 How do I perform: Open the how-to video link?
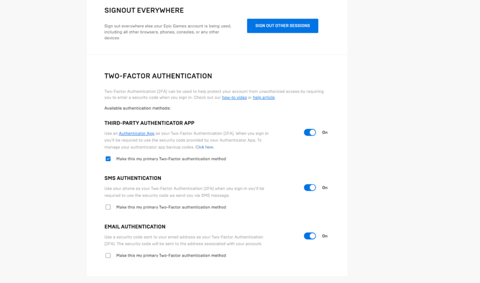[x=234, y=97]
